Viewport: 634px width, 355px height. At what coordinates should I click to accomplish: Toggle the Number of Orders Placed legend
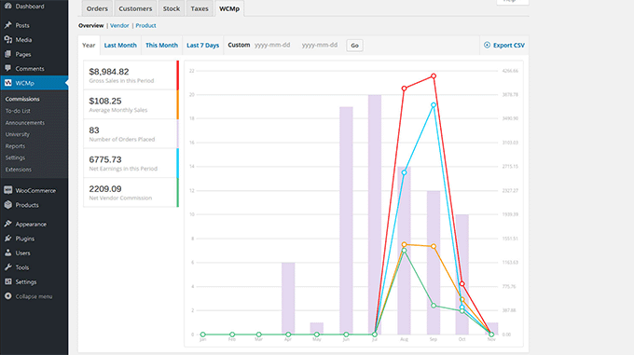(x=131, y=133)
